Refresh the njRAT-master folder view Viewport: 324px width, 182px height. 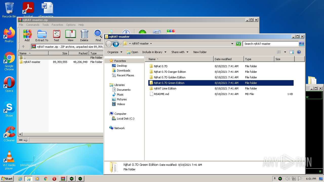tap(238, 44)
